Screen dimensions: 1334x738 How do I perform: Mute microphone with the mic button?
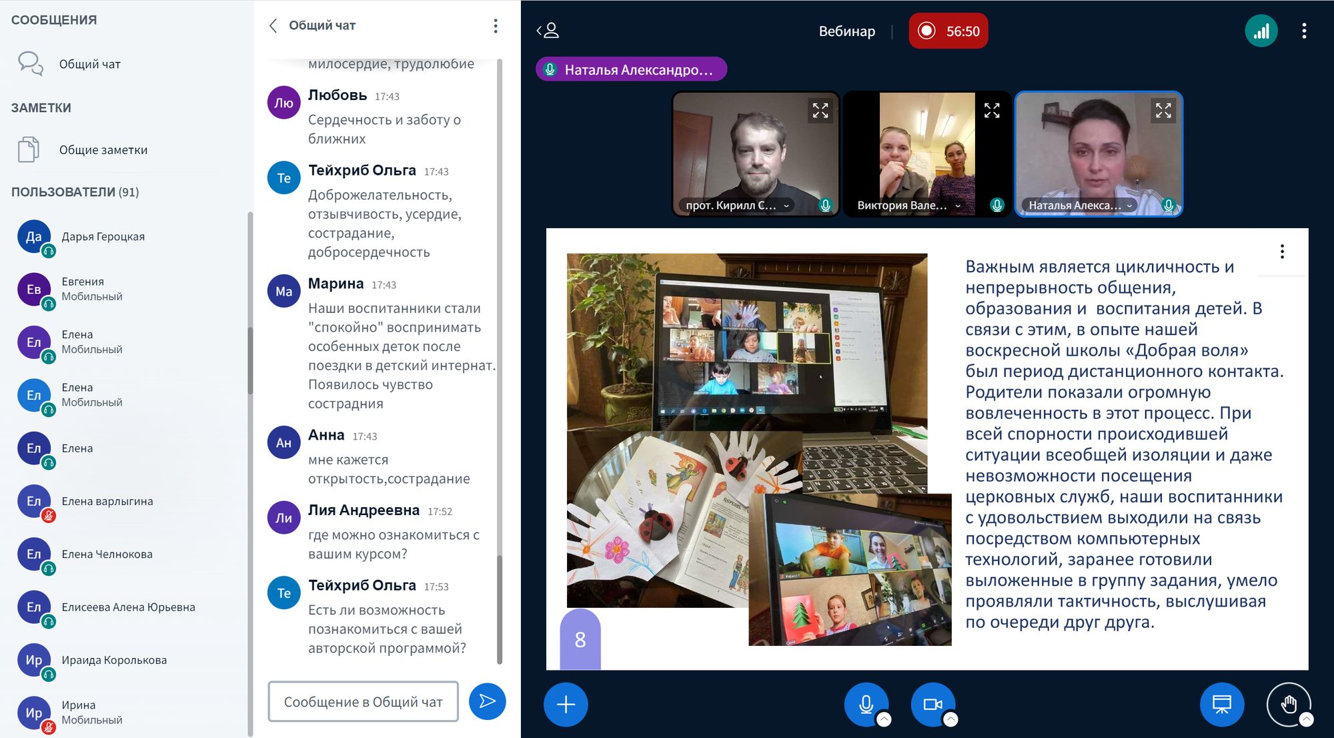[x=866, y=705]
